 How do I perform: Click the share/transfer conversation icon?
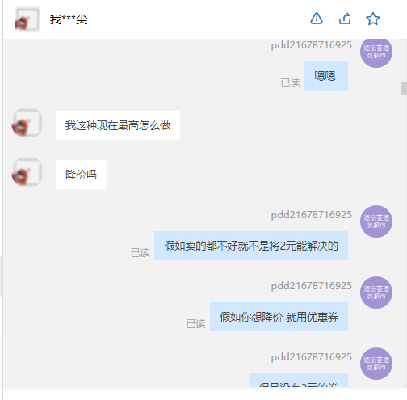[345, 19]
